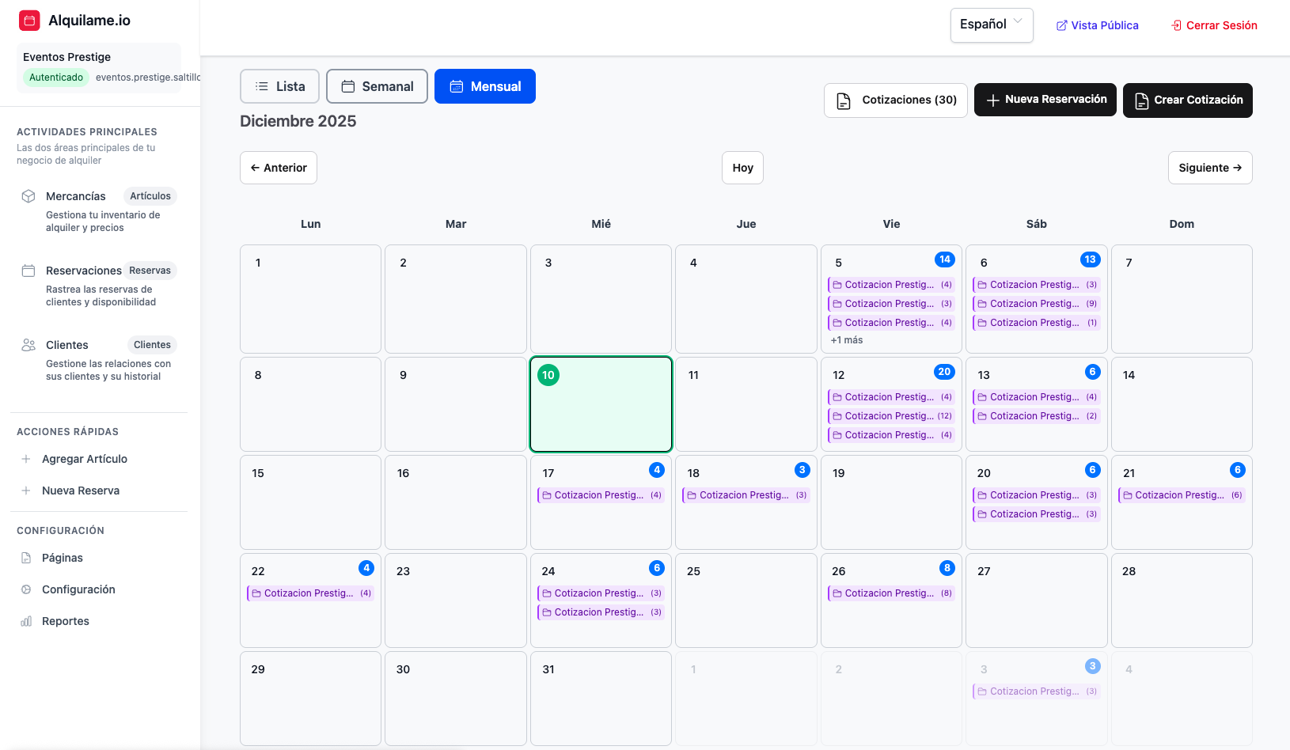This screenshot has height=750, width=1290.
Task: Open the Cotizacion Prestig (9) event on December 6
Action: coord(1037,304)
